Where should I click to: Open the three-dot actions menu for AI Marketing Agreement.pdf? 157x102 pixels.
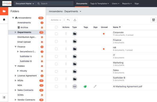click(x=66, y=86)
